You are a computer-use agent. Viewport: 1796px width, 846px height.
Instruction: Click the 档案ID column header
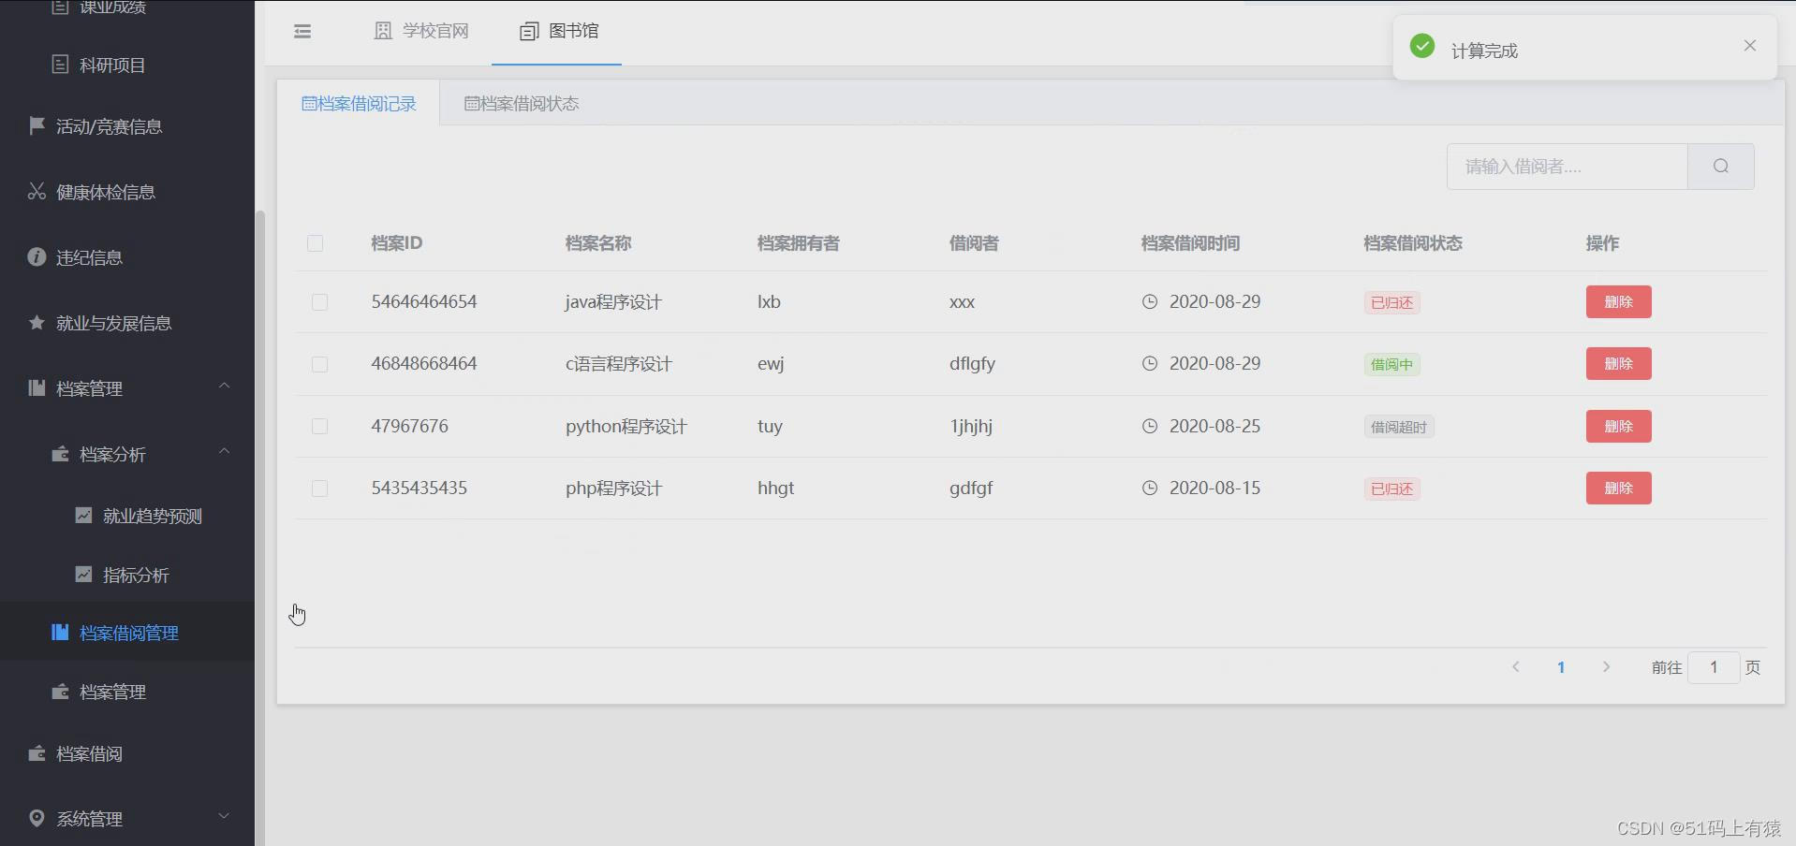click(x=397, y=243)
